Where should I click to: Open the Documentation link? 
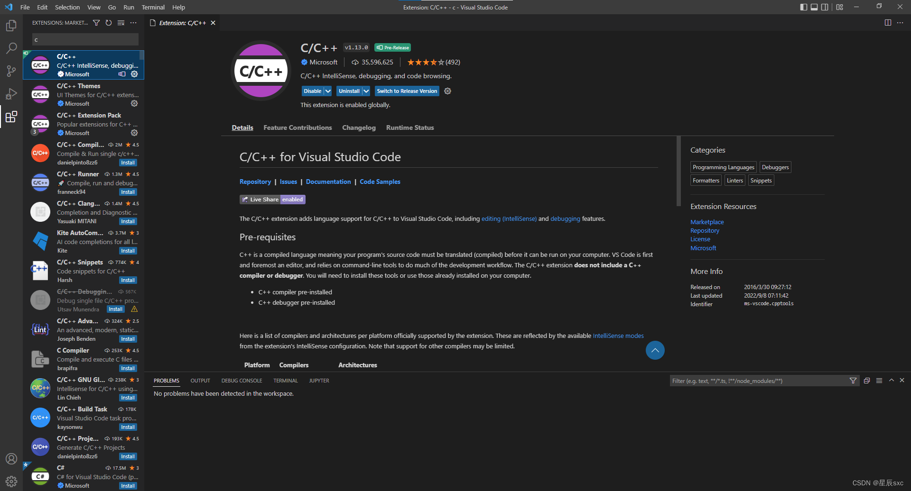pos(328,182)
